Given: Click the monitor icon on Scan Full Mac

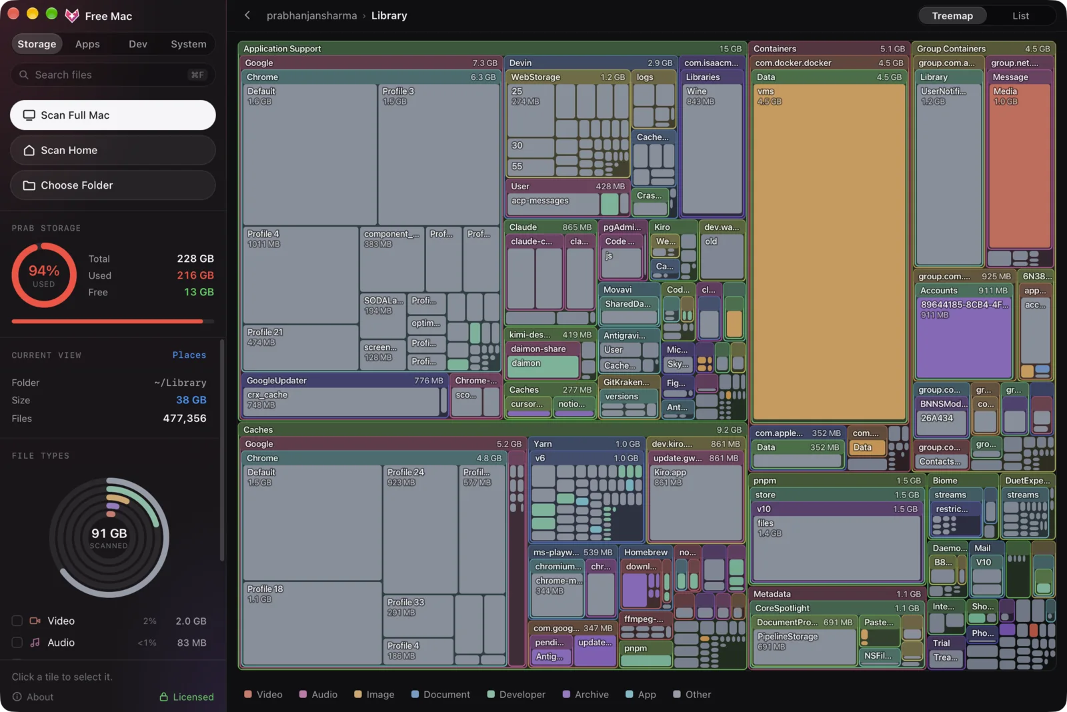Looking at the screenshot, I should click(29, 115).
